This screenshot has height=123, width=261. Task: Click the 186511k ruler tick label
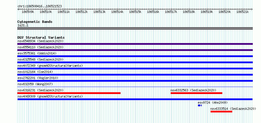point(64,12)
